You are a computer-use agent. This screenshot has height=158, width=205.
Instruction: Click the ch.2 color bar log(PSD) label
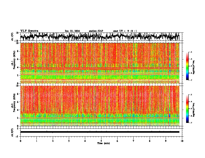pyautogui.click(x=194, y=110)
